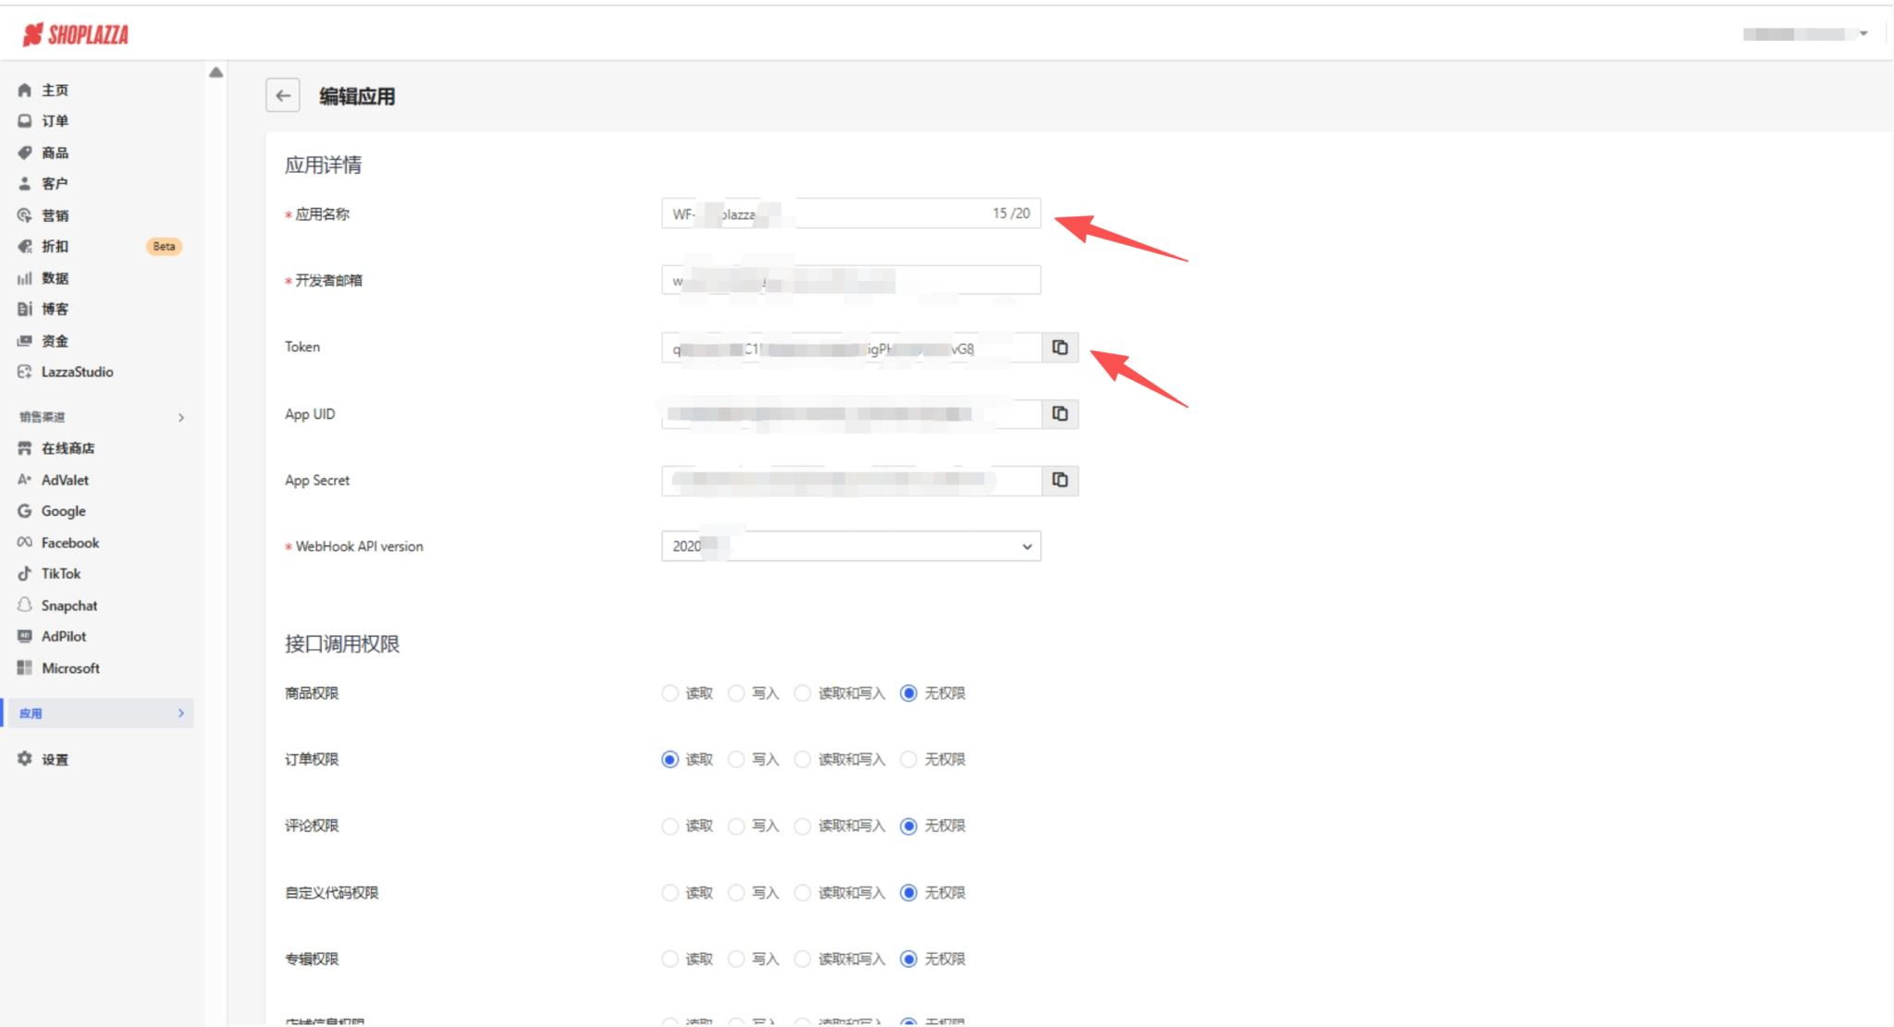Screen dimensions: 1894x1027
Task: Click the 应用名称 input field
Action: [851, 214]
